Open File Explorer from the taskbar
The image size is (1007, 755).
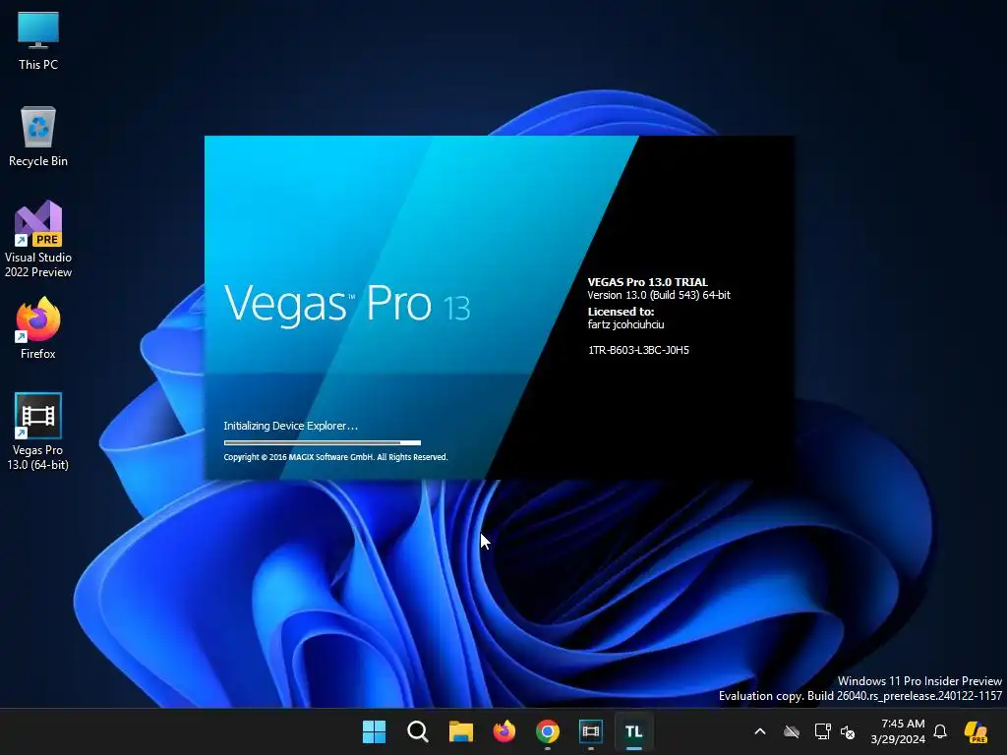tap(460, 731)
